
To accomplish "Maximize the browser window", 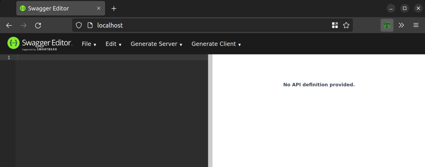I will click(405, 9).
